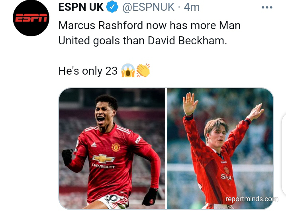Click the screaming face emoji
The image size is (286, 212).
click(128, 70)
